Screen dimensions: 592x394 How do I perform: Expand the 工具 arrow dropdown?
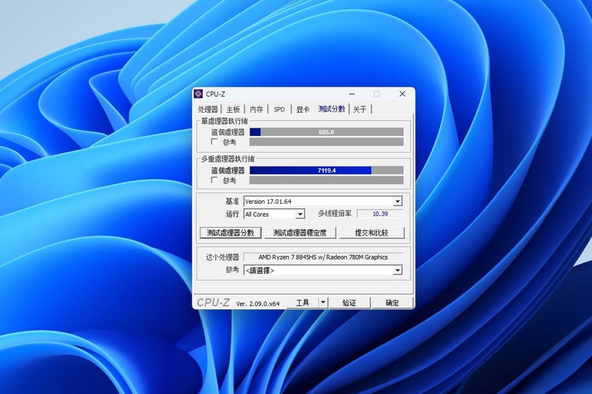(323, 303)
